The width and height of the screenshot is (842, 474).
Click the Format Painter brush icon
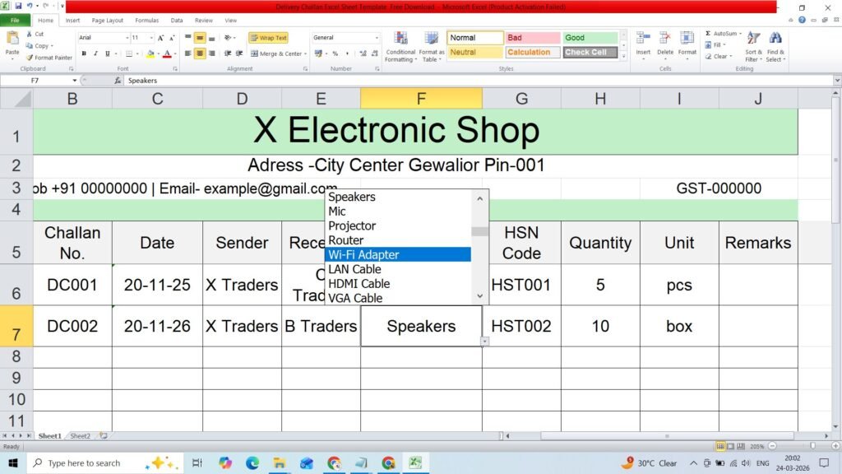point(30,58)
